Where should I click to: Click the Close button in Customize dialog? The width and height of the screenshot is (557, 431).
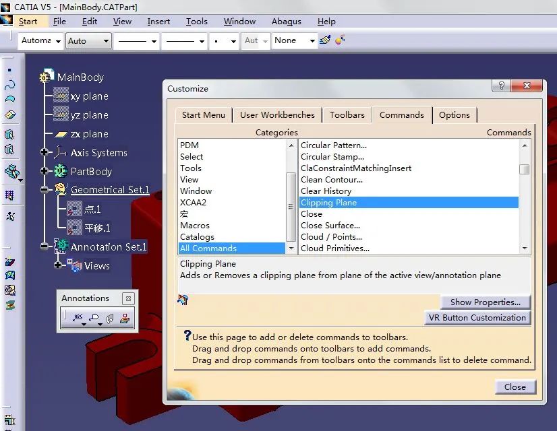point(515,387)
